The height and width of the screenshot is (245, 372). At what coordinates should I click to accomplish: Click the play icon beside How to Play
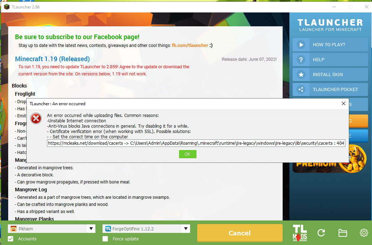coord(301,44)
